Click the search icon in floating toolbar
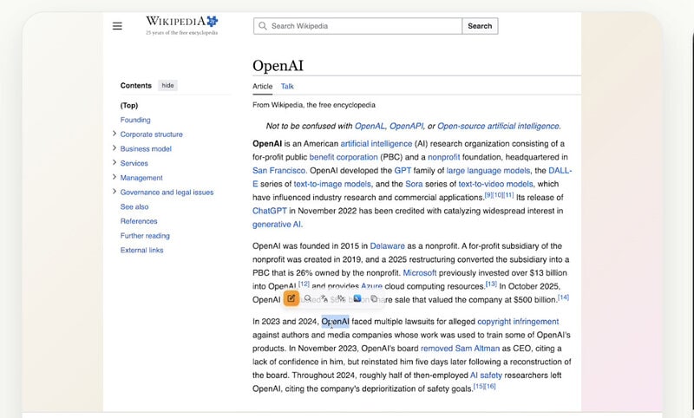 tap(308, 298)
